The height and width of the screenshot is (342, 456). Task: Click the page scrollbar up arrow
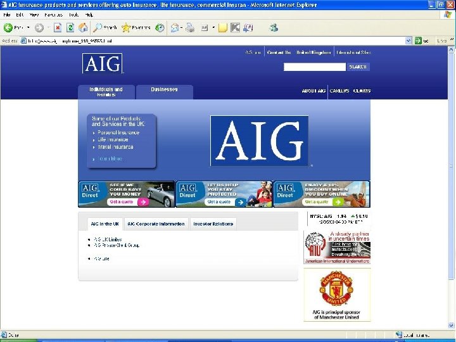pos(451,49)
